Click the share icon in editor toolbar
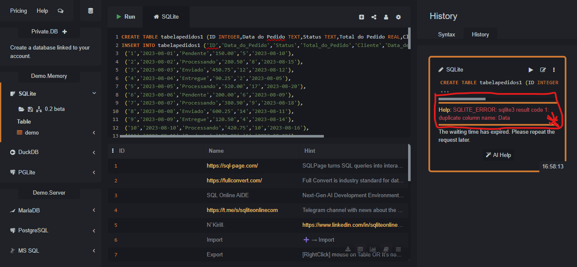 pyautogui.click(x=374, y=17)
